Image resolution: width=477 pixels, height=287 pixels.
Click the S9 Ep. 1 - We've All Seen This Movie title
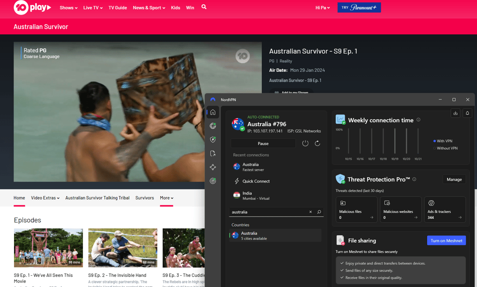pyautogui.click(x=43, y=278)
